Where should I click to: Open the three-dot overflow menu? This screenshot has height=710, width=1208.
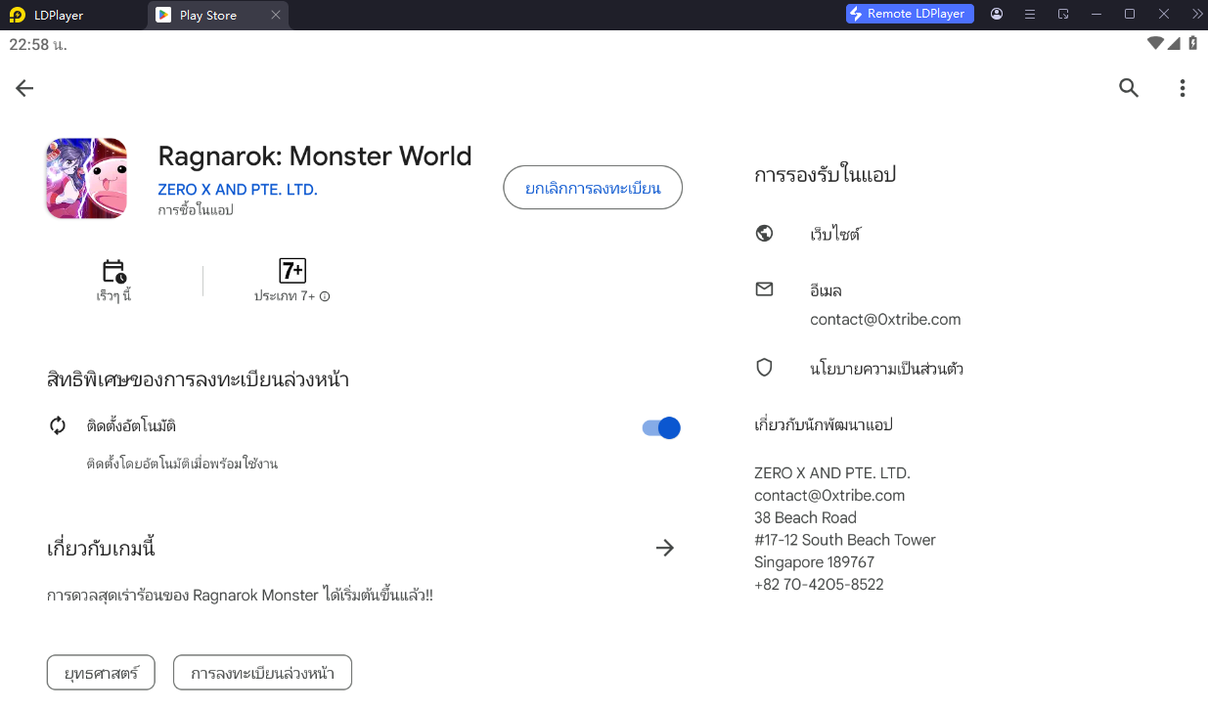pyautogui.click(x=1182, y=88)
